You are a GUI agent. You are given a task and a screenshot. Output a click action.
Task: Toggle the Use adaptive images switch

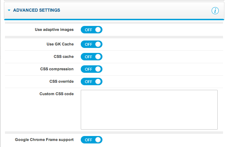click(x=91, y=30)
